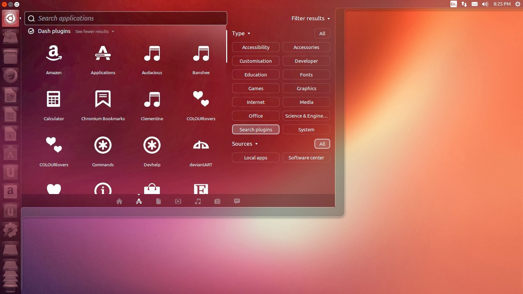The image size is (523, 294).
Task: Click the 8:25 PM clock
Action: [x=502, y=4]
